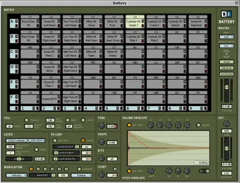
Task: Select modulation slot 4
Action: pyautogui.click(x=52, y=169)
